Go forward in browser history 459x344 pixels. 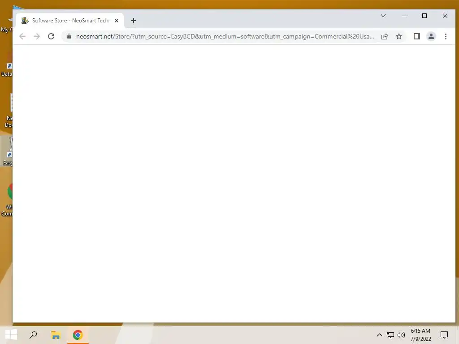coord(37,36)
